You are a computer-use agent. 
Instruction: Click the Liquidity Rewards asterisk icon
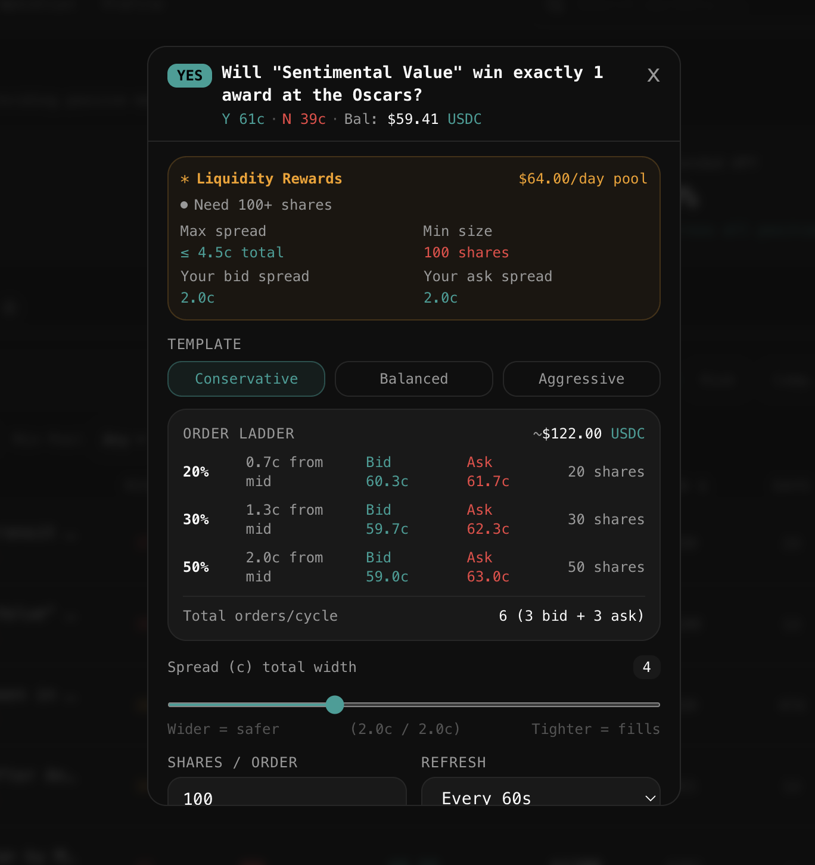point(185,179)
